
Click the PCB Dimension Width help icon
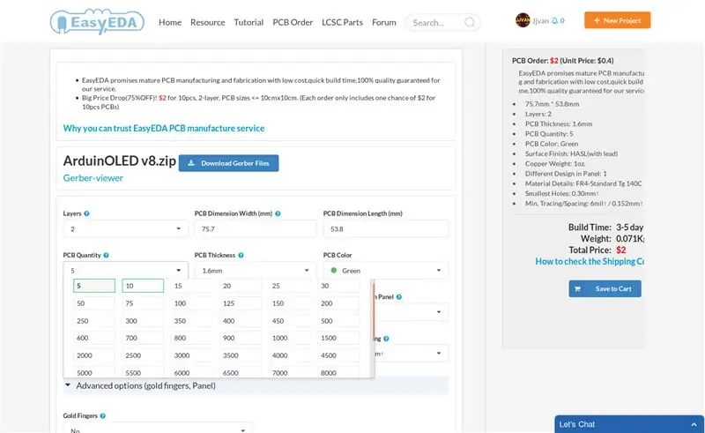click(278, 213)
